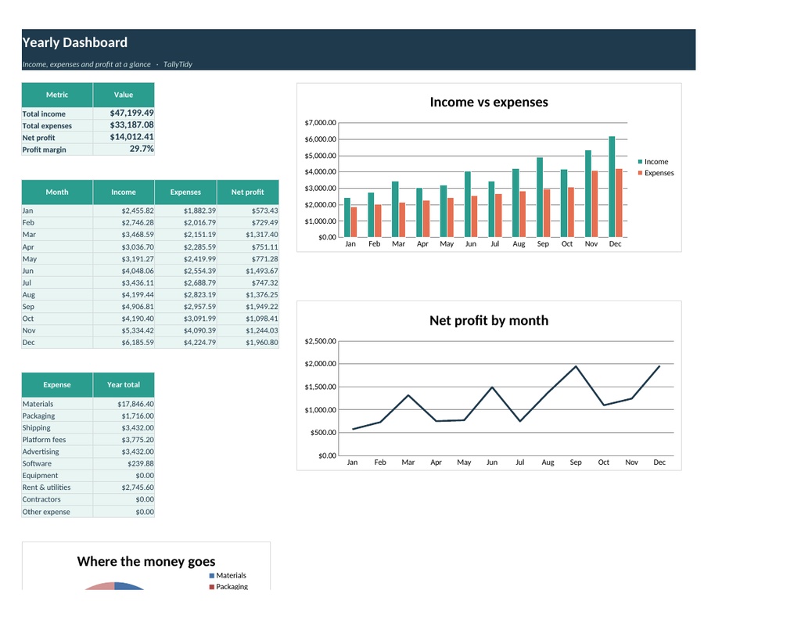Select the Yearly Dashboard title

click(74, 42)
